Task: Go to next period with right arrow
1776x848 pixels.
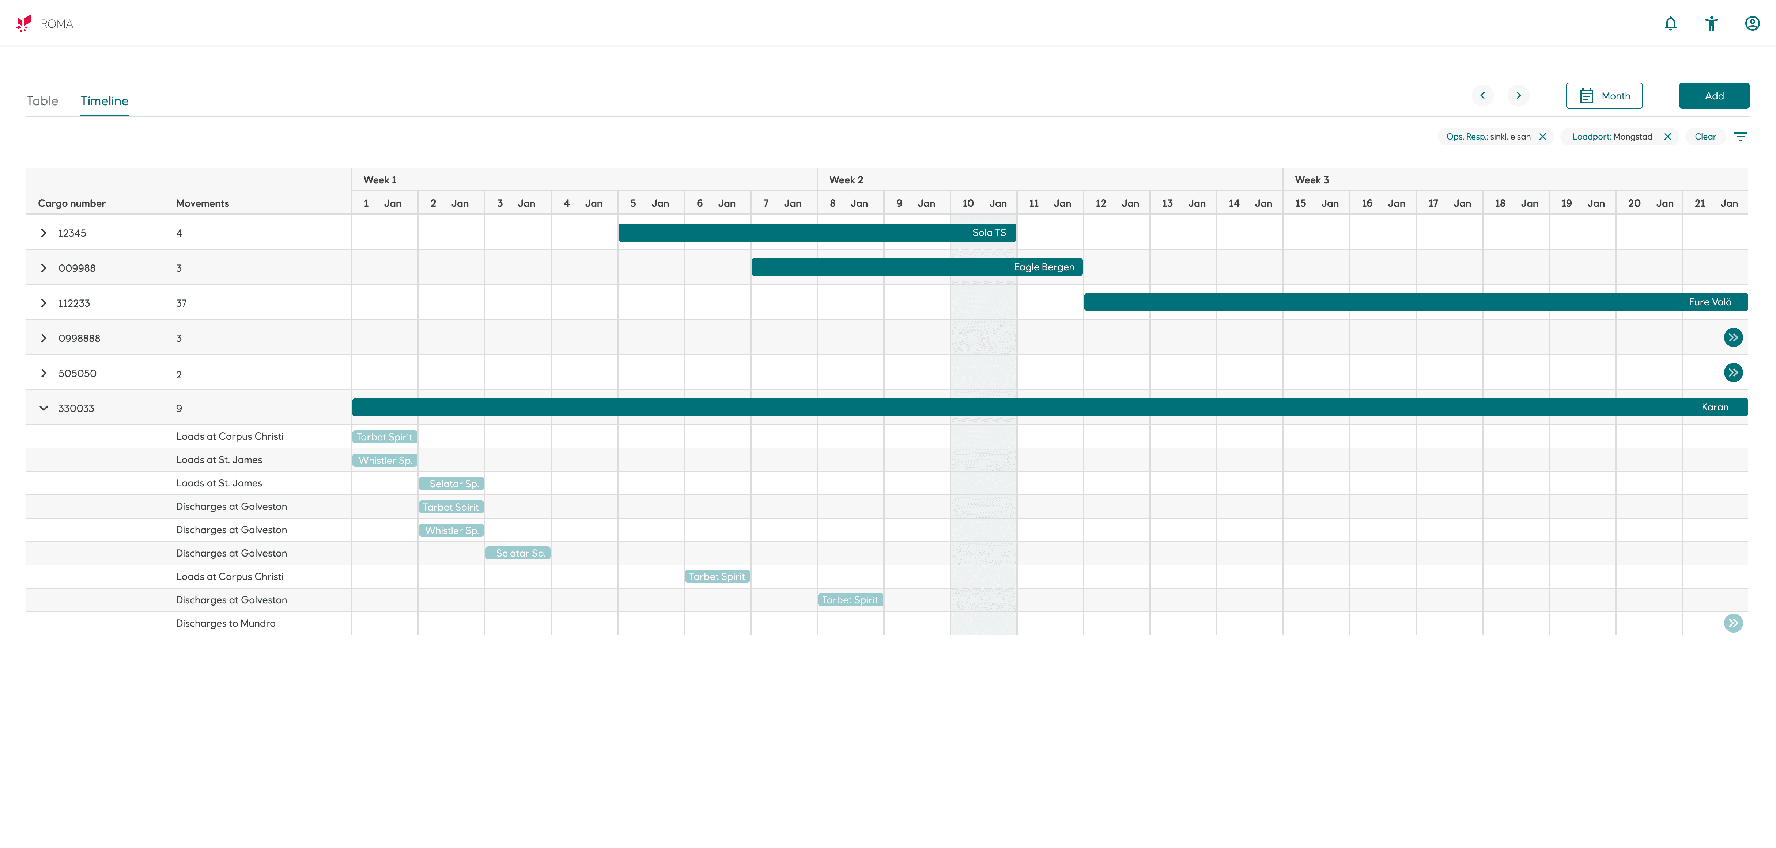Action: coord(1518,96)
